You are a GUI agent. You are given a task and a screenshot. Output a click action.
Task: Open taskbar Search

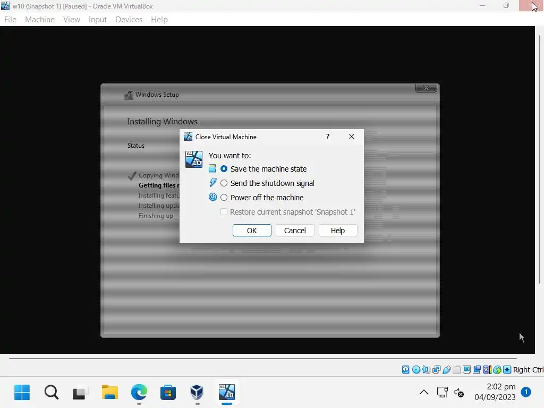tap(52, 393)
